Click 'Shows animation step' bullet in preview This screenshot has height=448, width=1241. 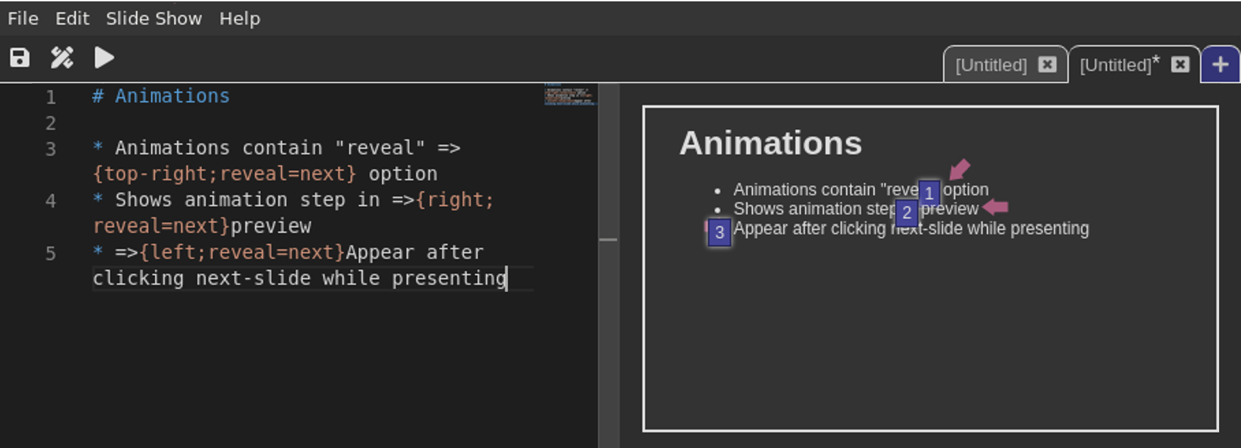coord(856,208)
